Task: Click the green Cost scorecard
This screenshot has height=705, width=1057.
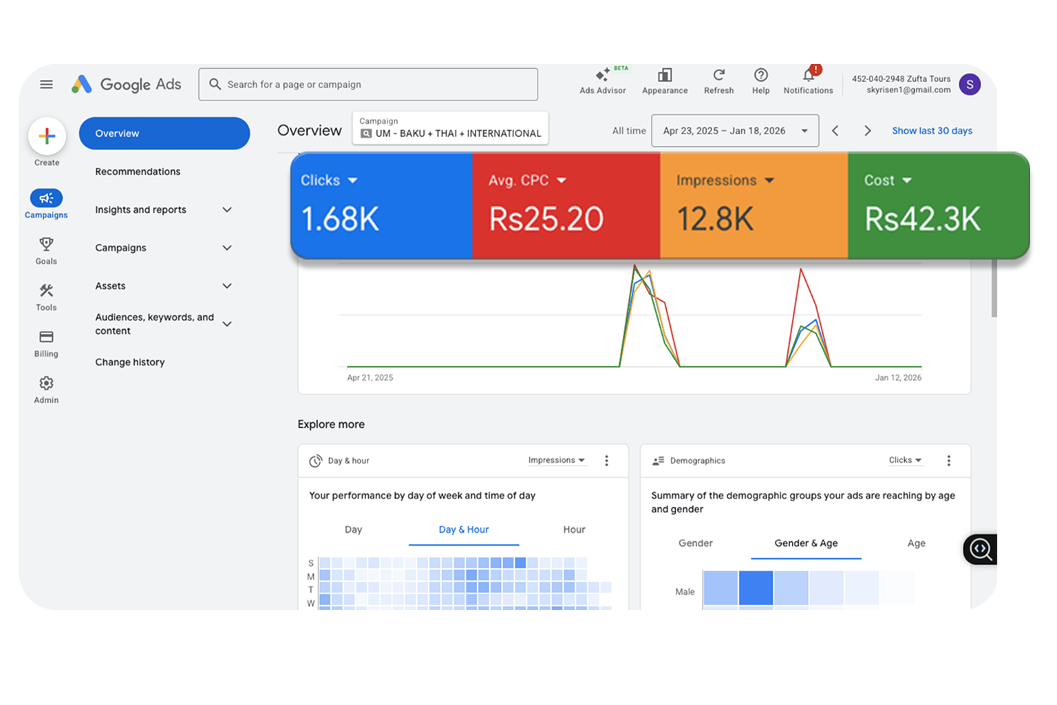Action: [x=938, y=205]
